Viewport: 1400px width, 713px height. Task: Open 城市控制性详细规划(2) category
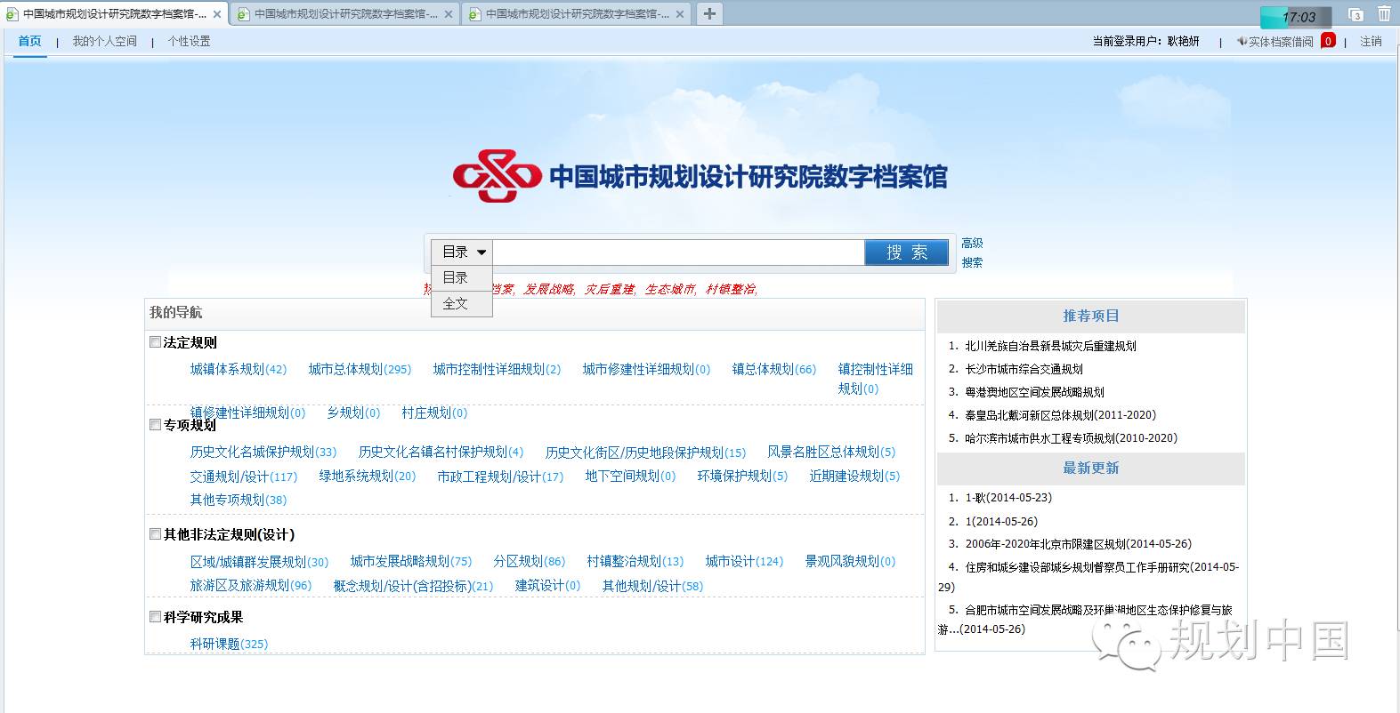click(x=497, y=369)
